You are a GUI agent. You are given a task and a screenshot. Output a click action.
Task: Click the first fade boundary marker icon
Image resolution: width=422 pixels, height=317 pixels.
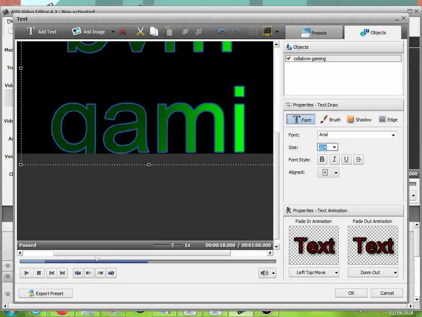pos(78,273)
